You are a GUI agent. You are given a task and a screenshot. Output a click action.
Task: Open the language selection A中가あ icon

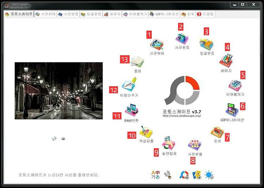click(155, 175)
